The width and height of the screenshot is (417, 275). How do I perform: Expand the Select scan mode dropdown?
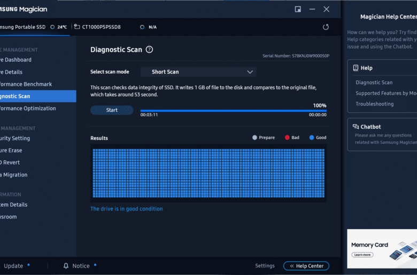coord(198,72)
